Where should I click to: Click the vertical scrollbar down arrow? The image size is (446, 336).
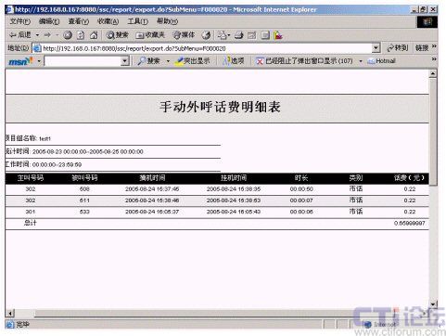click(433, 304)
